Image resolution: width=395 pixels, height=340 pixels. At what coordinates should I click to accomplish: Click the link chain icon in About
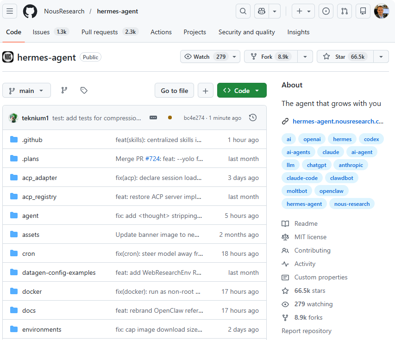click(285, 121)
